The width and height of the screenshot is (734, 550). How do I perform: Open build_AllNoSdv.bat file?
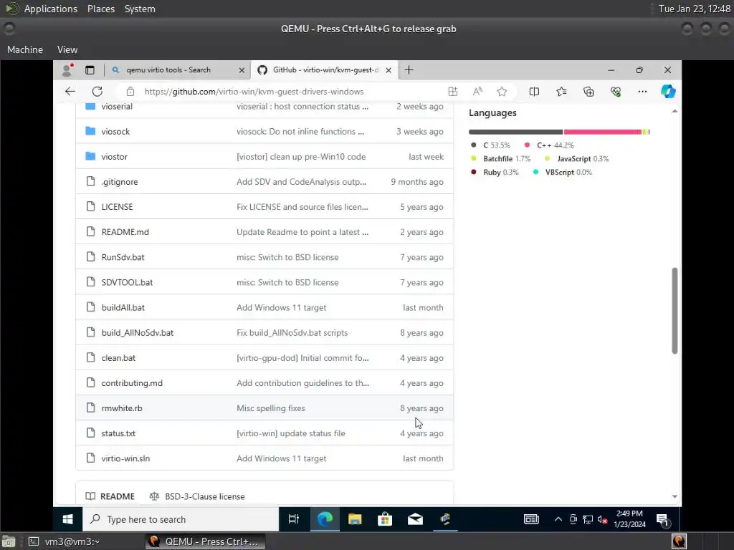[137, 332]
